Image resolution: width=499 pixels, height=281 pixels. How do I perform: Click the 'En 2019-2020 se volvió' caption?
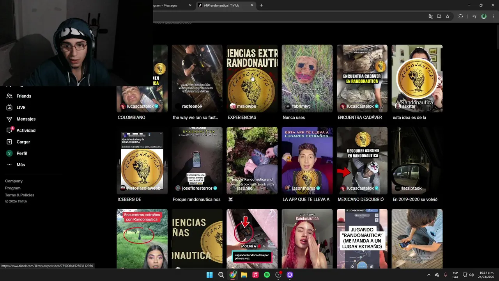click(415, 199)
